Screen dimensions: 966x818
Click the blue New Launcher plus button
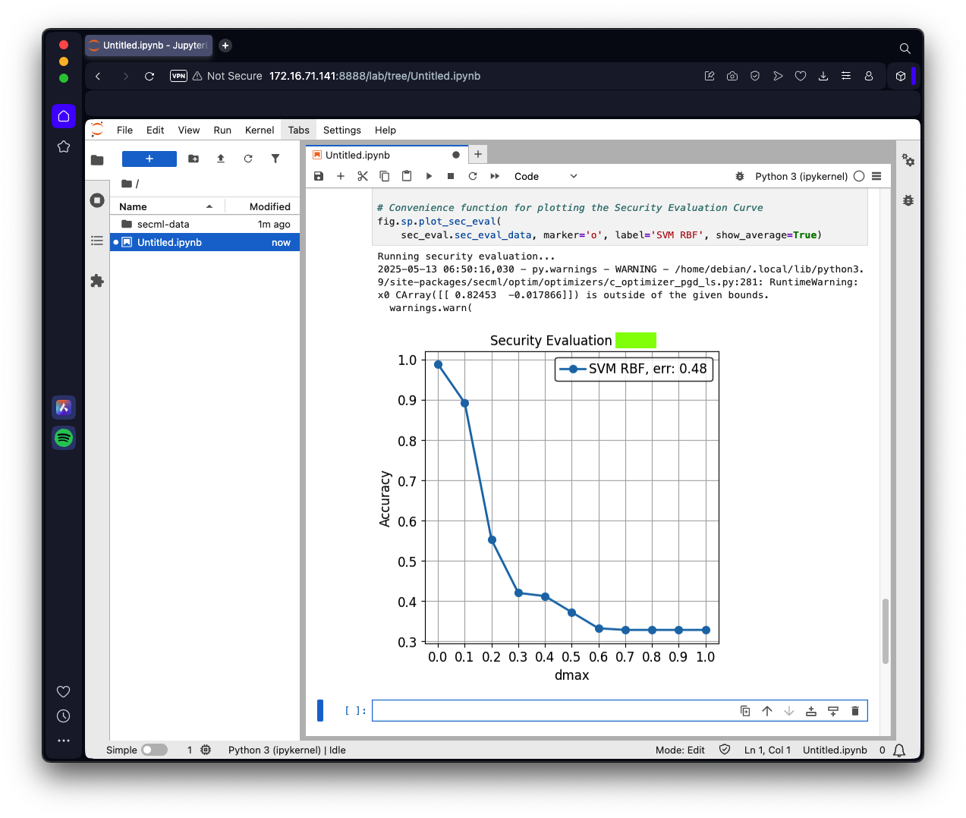(x=149, y=159)
